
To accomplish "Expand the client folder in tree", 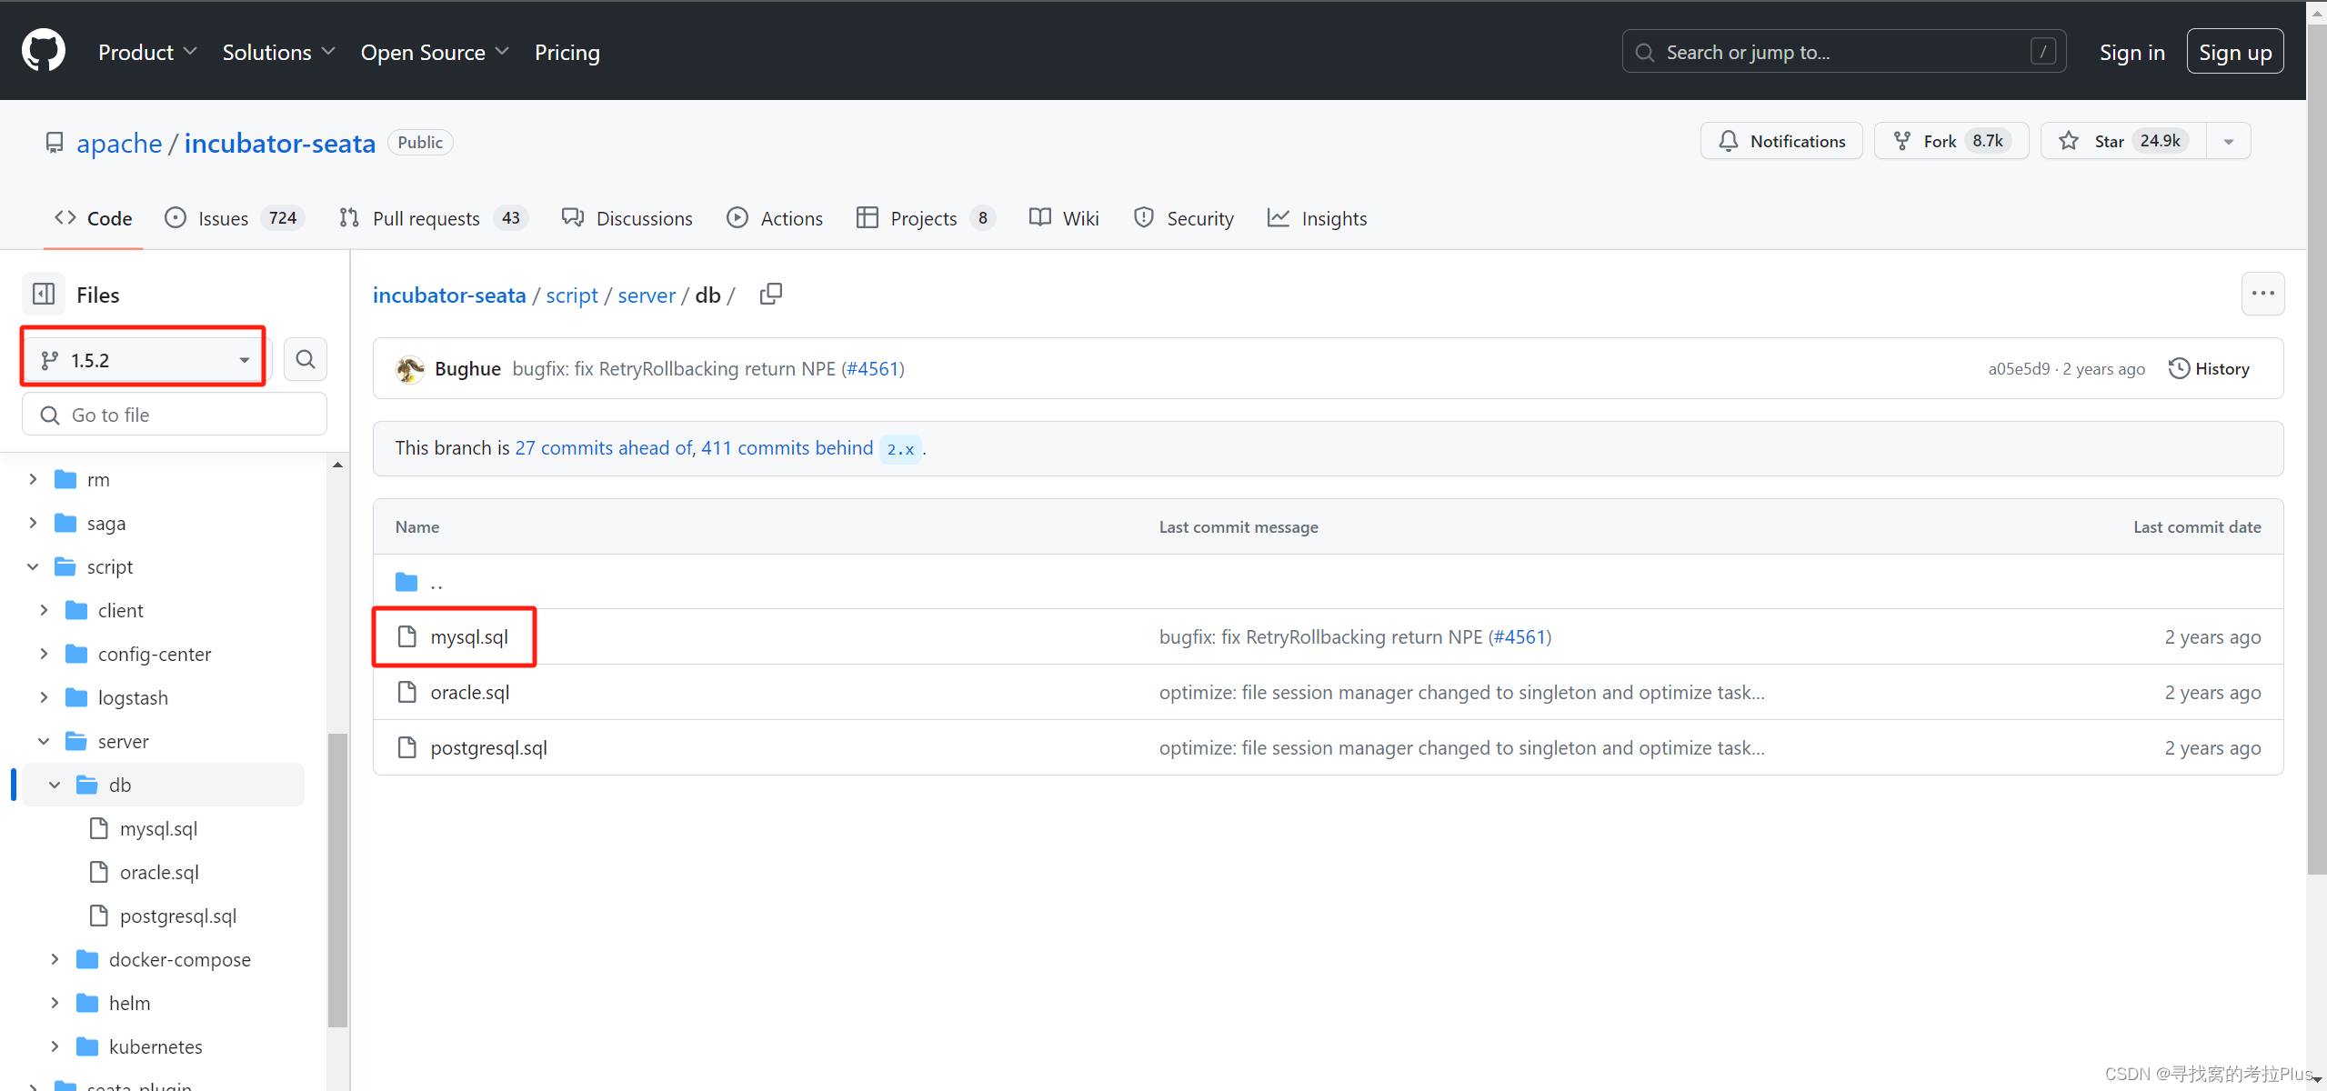I will pyautogui.click(x=45, y=610).
